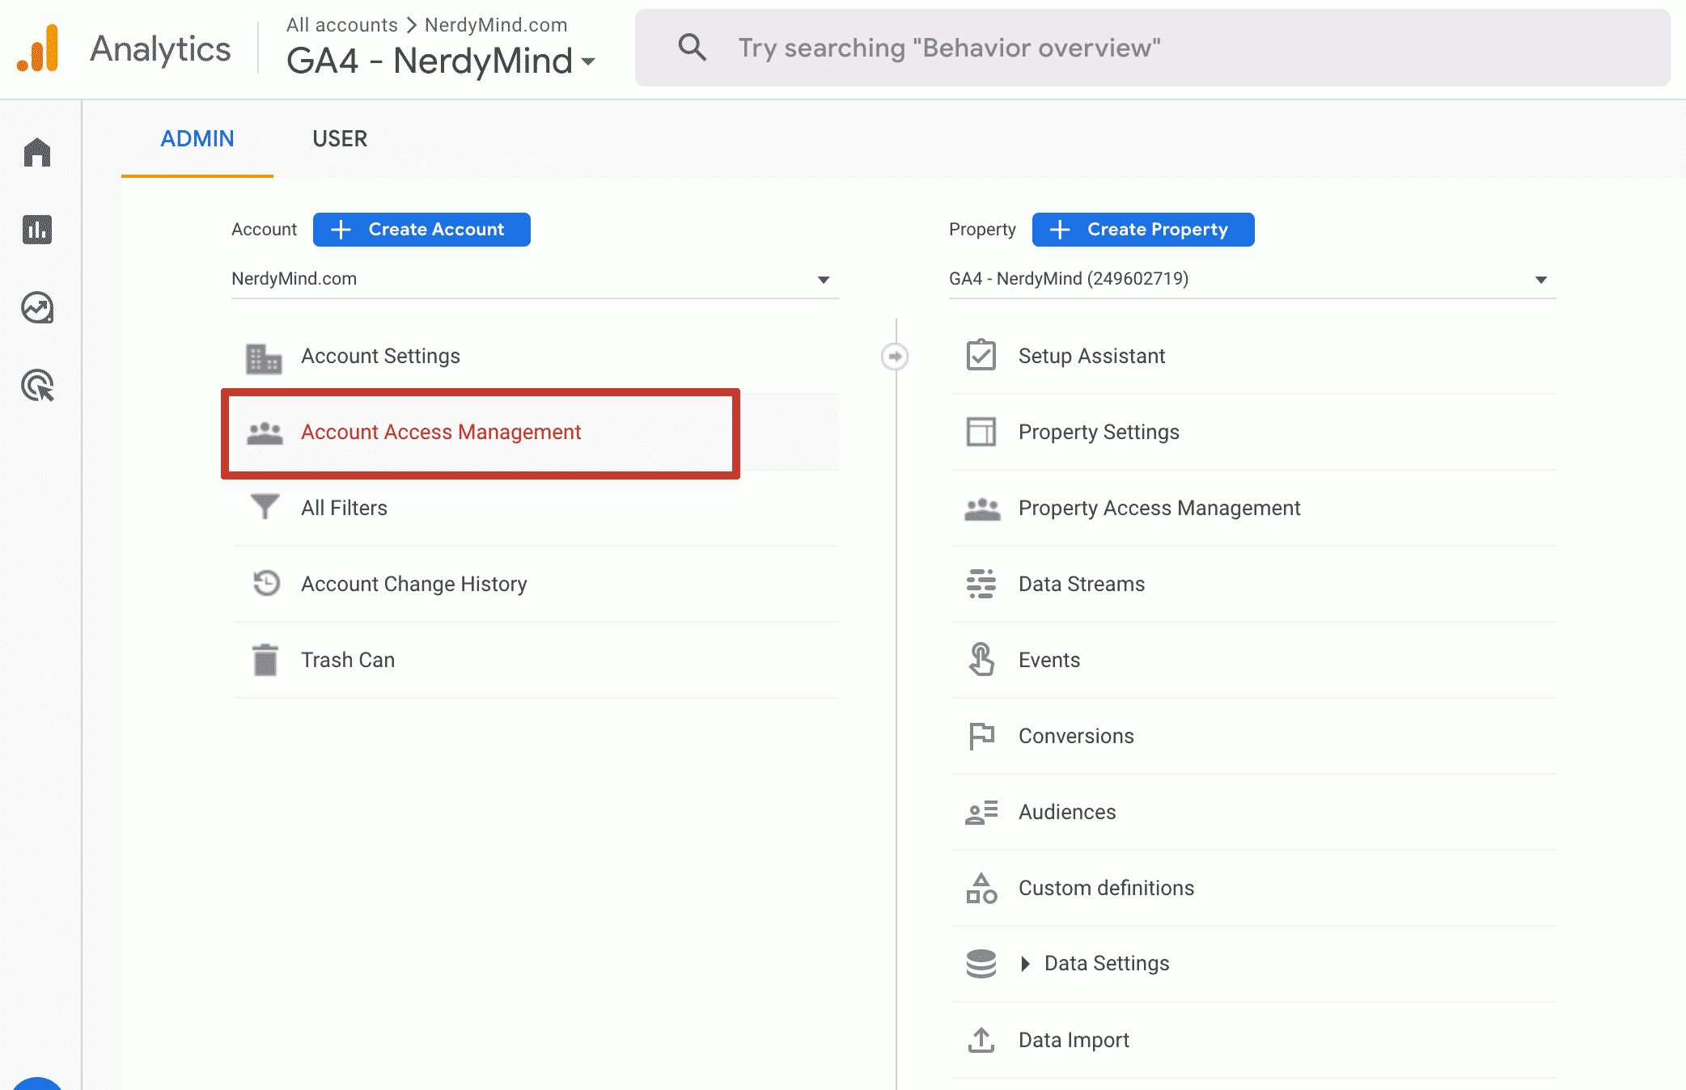Image resolution: width=1686 pixels, height=1090 pixels.
Task: Click the Data Import upload icon
Action: click(x=981, y=1040)
